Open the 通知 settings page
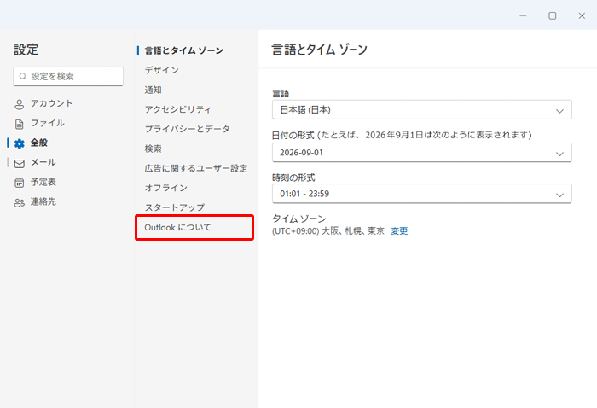This screenshot has height=408, width=597. click(x=154, y=90)
